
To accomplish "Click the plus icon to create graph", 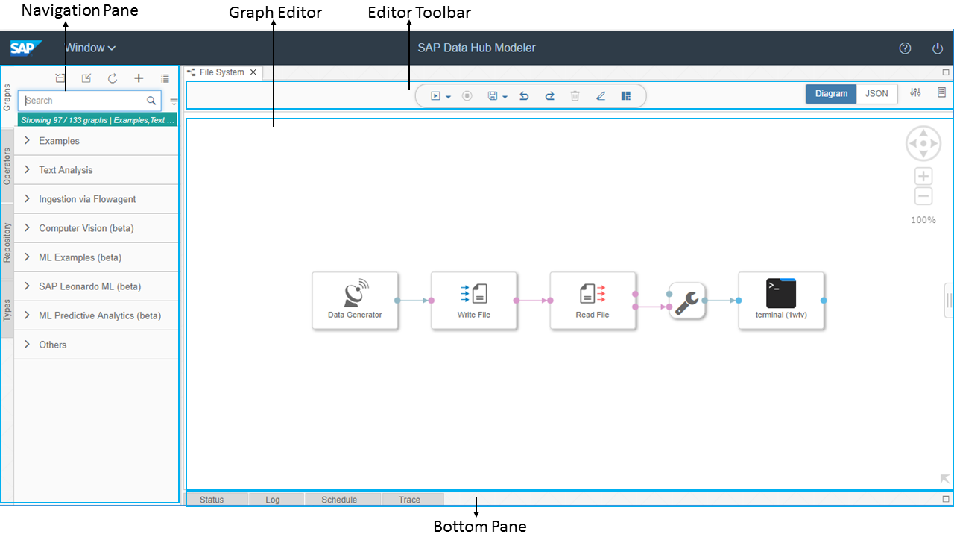I will coord(139,78).
